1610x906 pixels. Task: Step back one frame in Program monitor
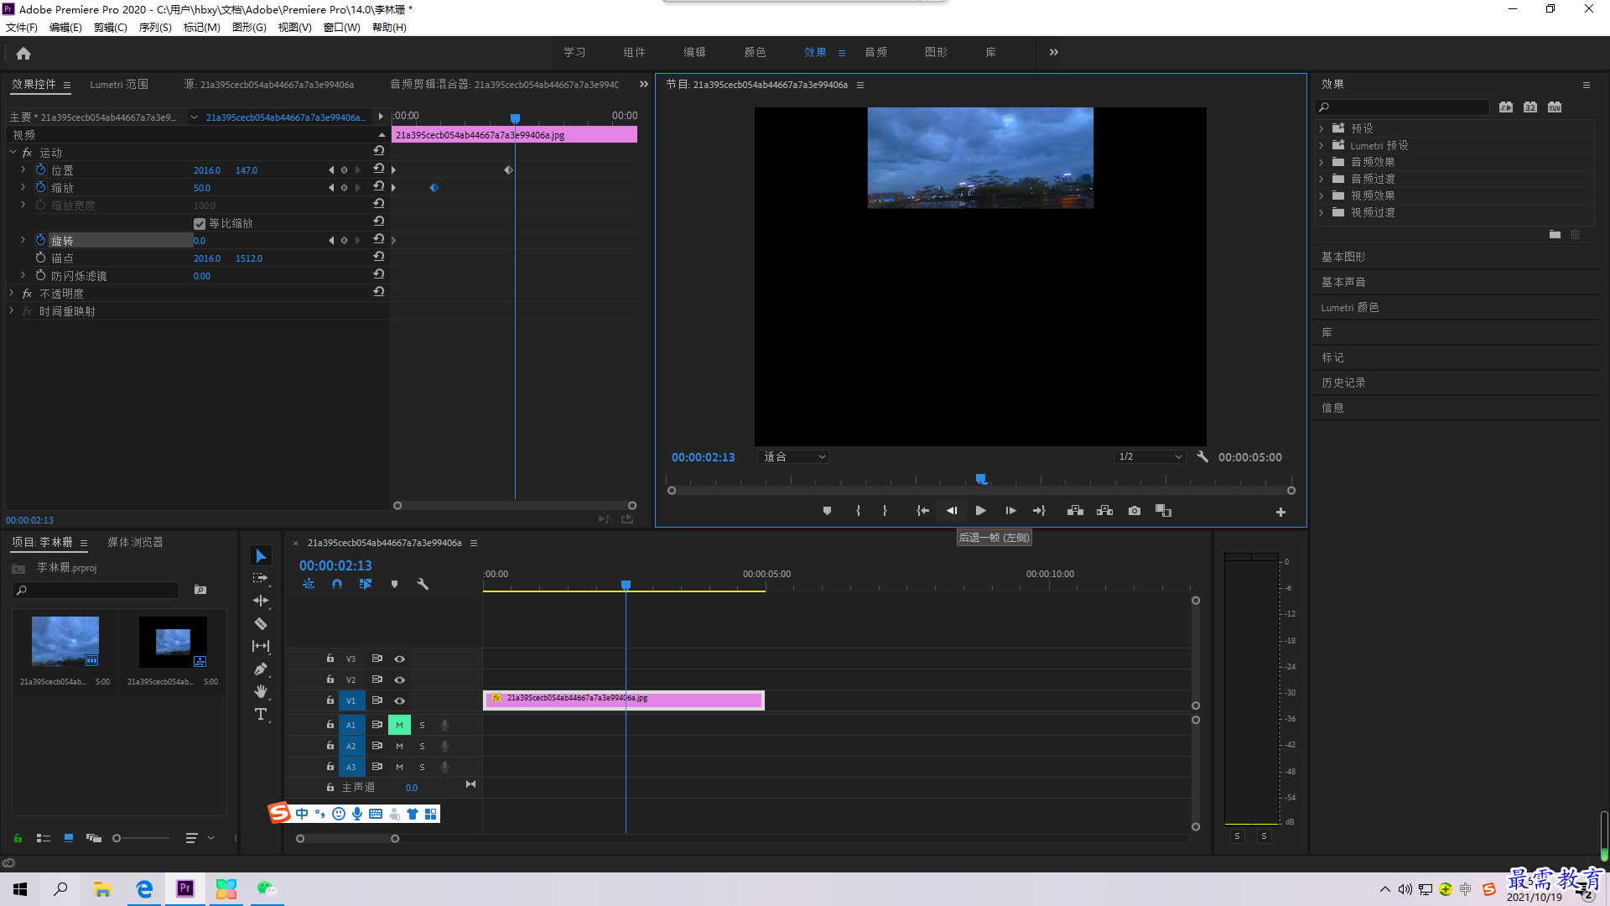coord(952,511)
